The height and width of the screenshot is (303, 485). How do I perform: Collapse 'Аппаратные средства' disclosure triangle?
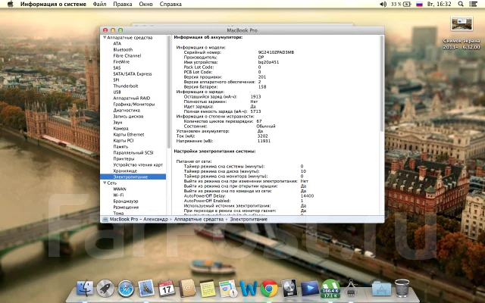105,37
